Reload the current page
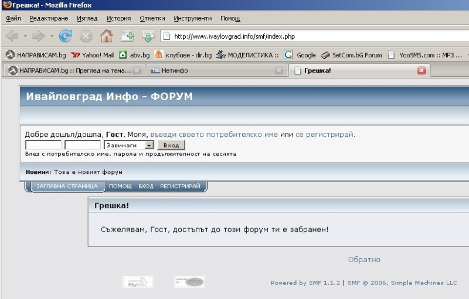Viewport: 469px width, 299px height. tap(65, 36)
